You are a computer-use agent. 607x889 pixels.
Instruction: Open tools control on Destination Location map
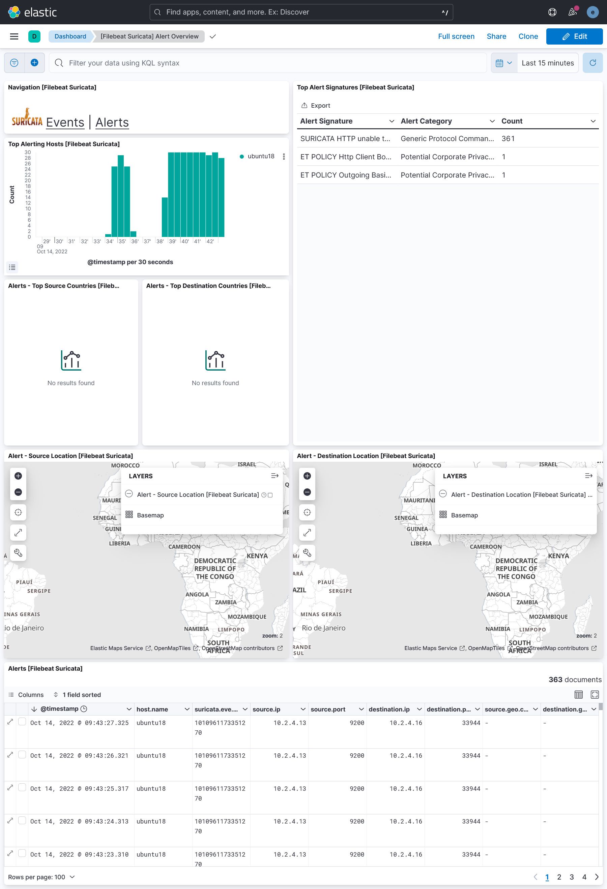point(307,553)
